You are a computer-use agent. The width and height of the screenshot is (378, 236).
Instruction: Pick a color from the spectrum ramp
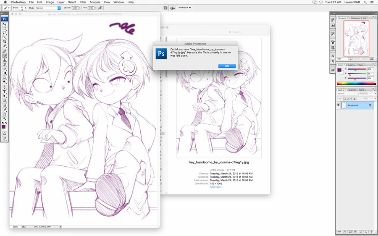[x=356, y=84]
